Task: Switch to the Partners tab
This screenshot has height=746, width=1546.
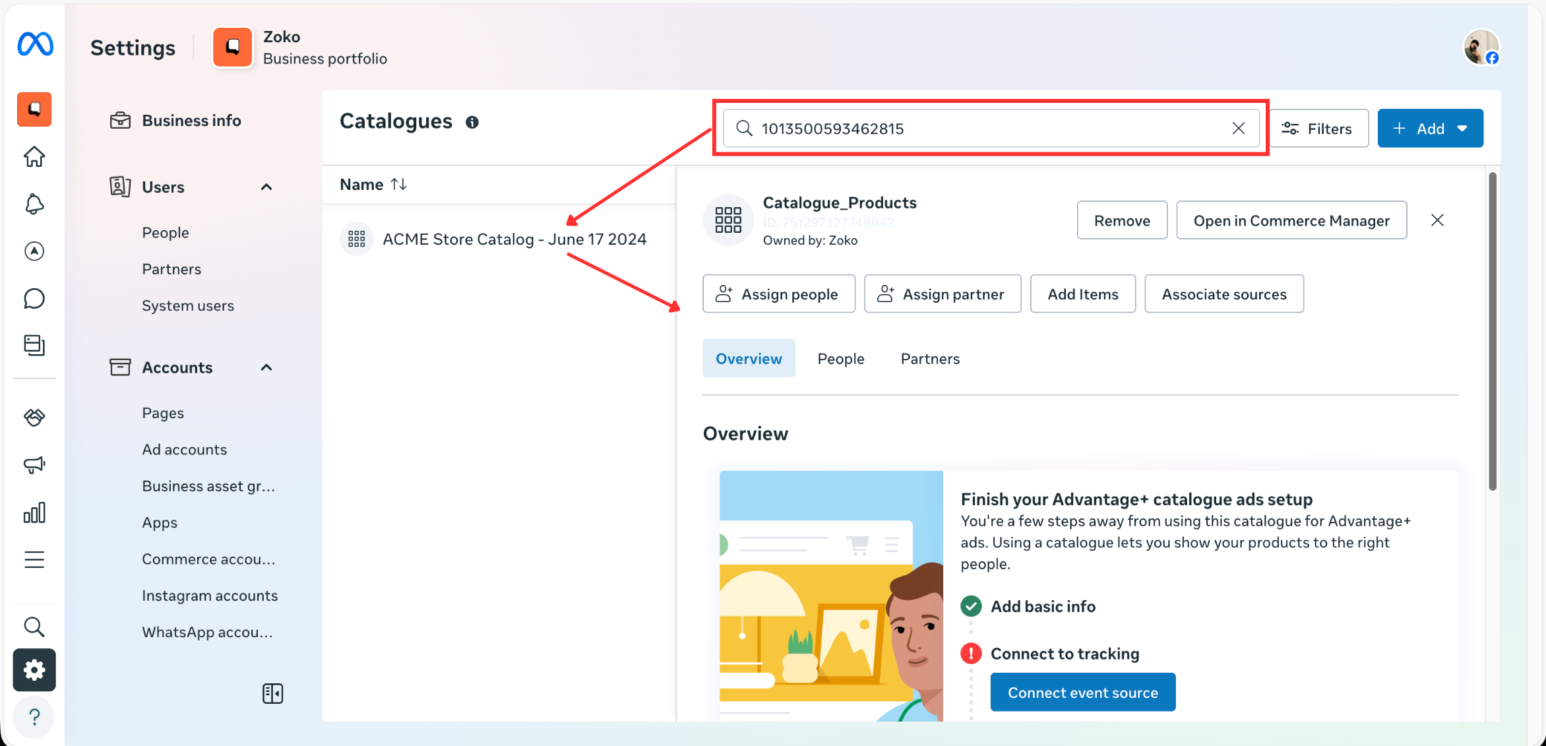Action: (930, 359)
